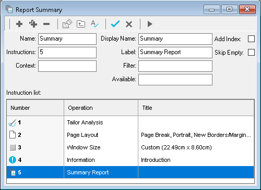Minimize the Report Summary window
Image resolution: width=261 pixels, height=190 pixels.
pos(212,9)
